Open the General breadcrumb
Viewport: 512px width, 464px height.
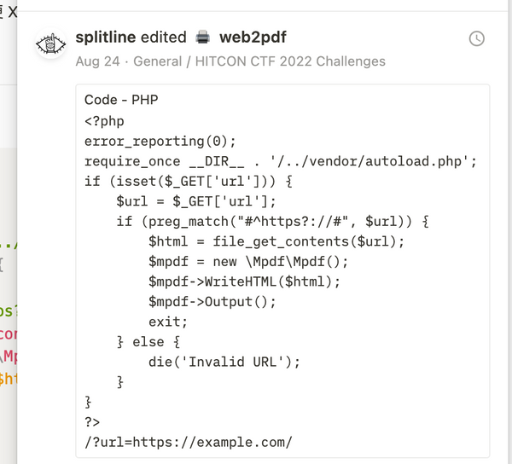157,61
